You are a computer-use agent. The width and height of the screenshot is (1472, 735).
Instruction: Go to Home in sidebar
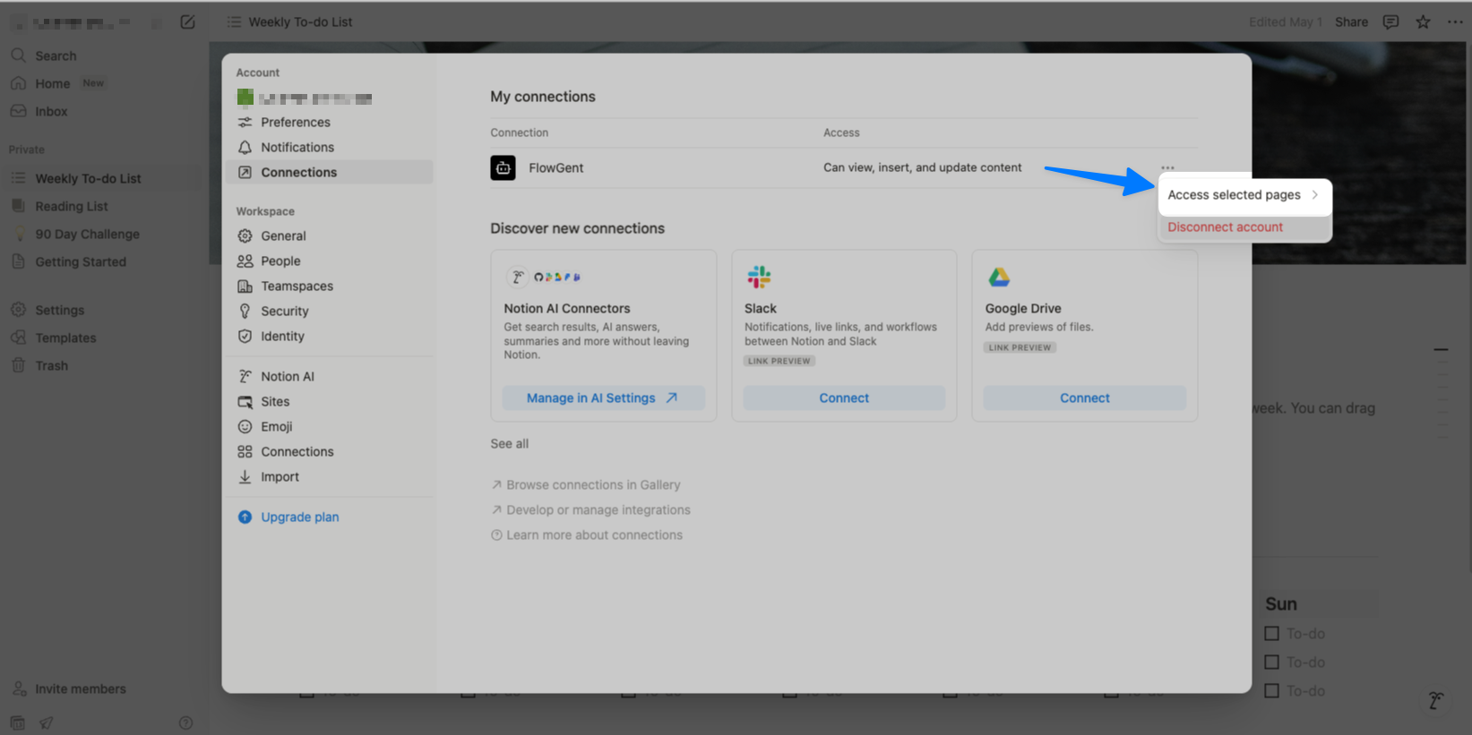click(52, 83)
